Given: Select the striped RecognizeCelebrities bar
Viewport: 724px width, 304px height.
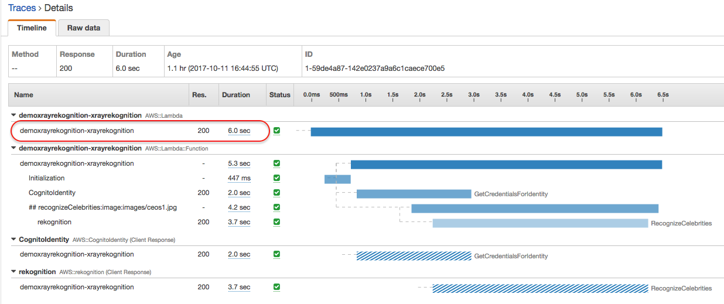Looking at the screenshot, I should (x=541, y=288).
